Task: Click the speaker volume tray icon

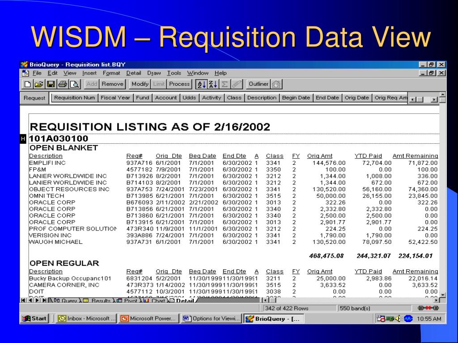Action: tap(398, 318)
